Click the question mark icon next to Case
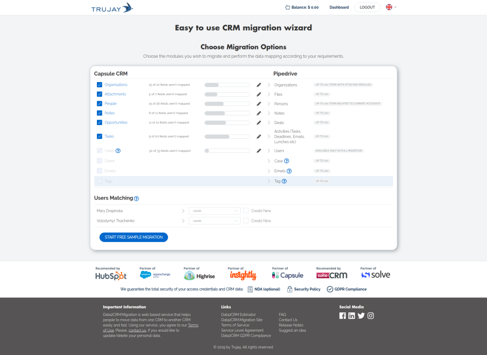Viewport: 487px width, 355px height. tap(287, 160)
